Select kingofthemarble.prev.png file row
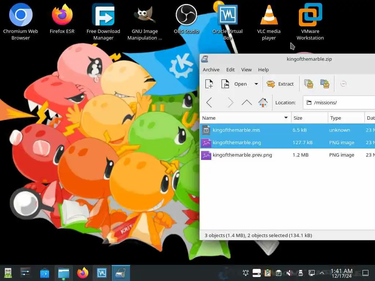Screen dimensions: 375x281 click(x=287, y=155)
